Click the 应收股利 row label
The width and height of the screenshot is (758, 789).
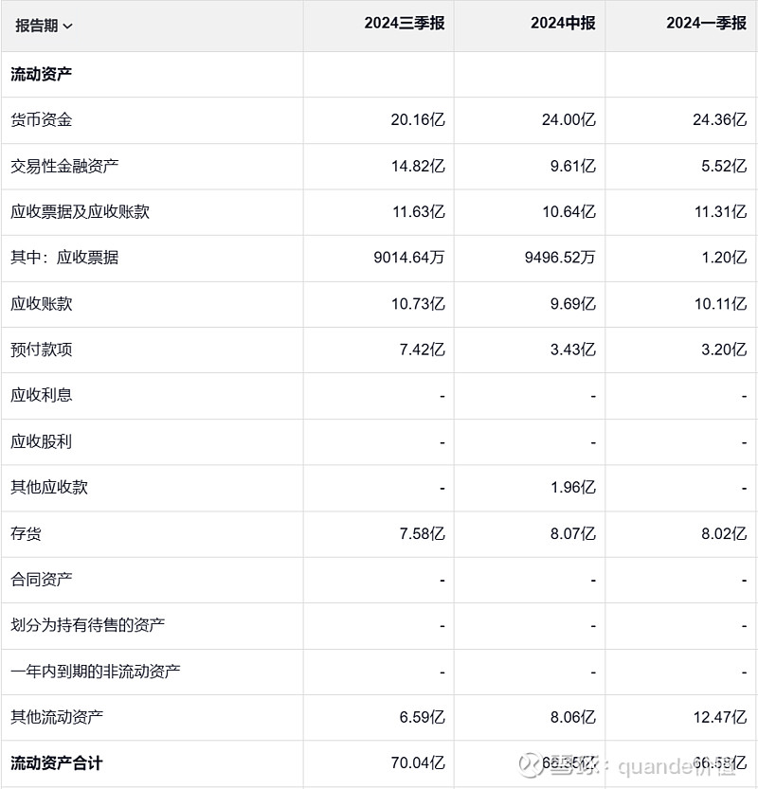pos(42,441)
